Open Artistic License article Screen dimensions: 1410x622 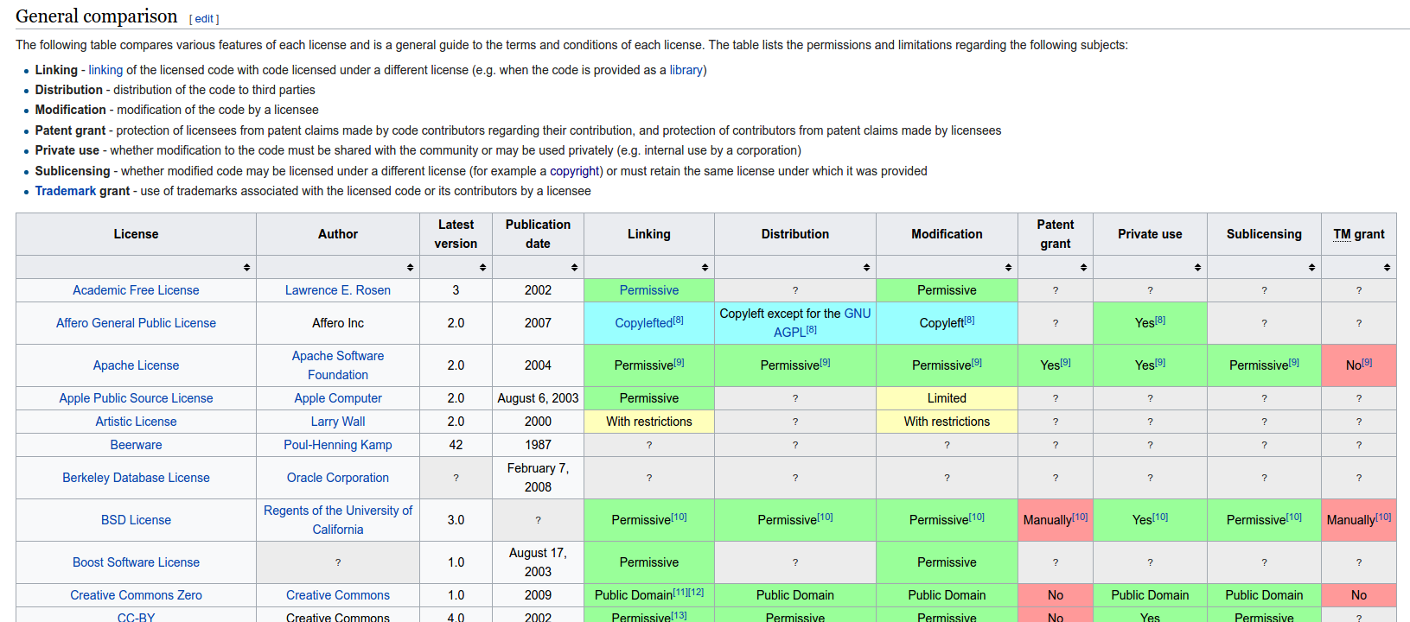136,422
